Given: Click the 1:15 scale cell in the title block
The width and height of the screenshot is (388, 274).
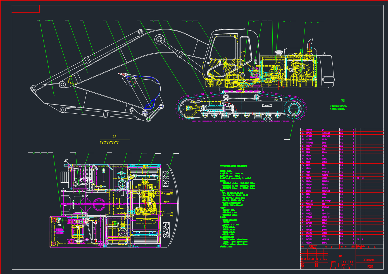Looking at the screenshot, I should pyautogui.click(x=352, y=265).
